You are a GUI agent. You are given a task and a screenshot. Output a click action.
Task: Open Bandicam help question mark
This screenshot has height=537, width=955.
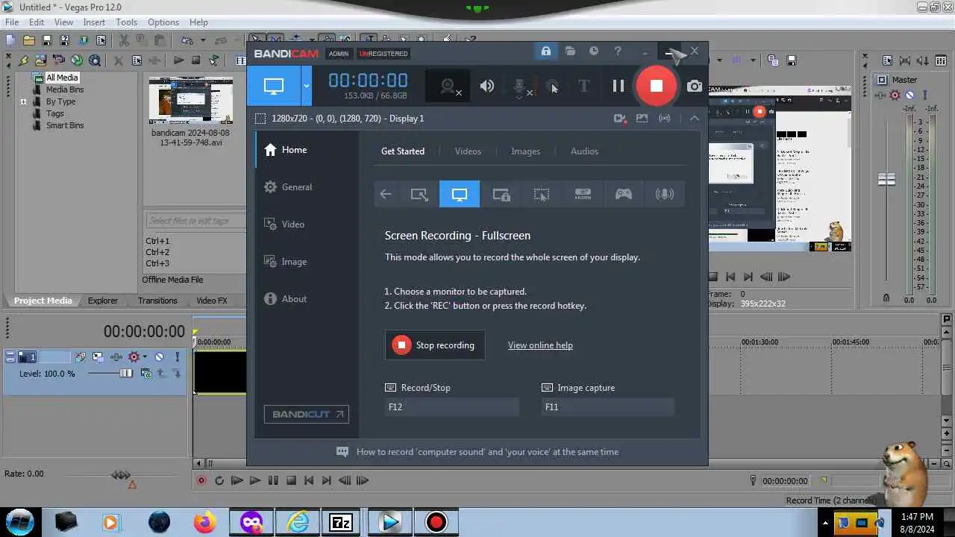(x=618, y=51)
